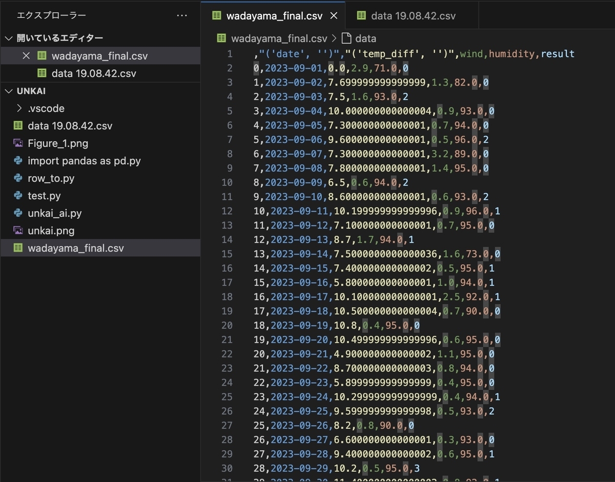Open unkai.png in the file tree
The width and height of the screenshot is (615, 482).
click(100, 230)
